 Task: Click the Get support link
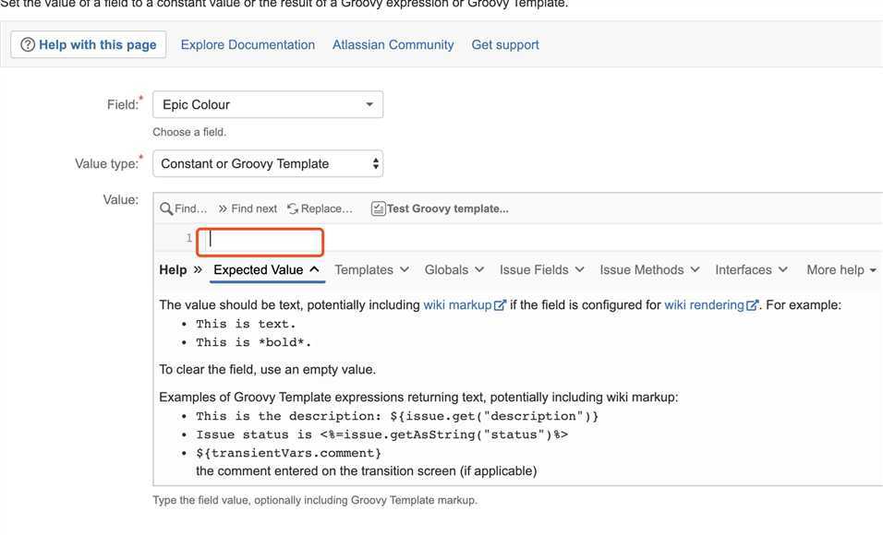coord(505,44)
